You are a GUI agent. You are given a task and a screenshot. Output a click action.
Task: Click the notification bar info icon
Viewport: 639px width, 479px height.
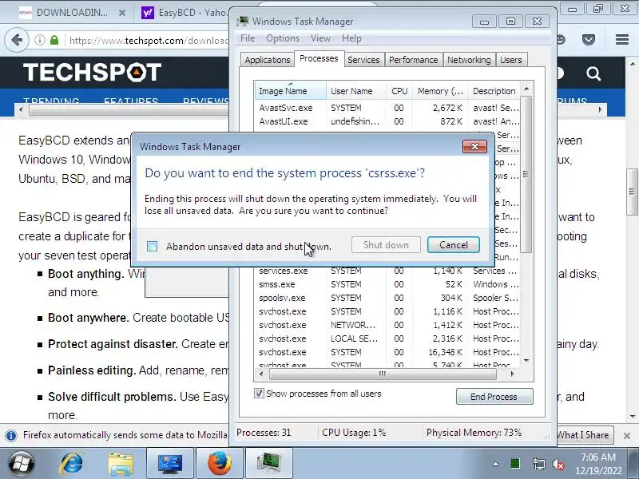coord(11,435)
